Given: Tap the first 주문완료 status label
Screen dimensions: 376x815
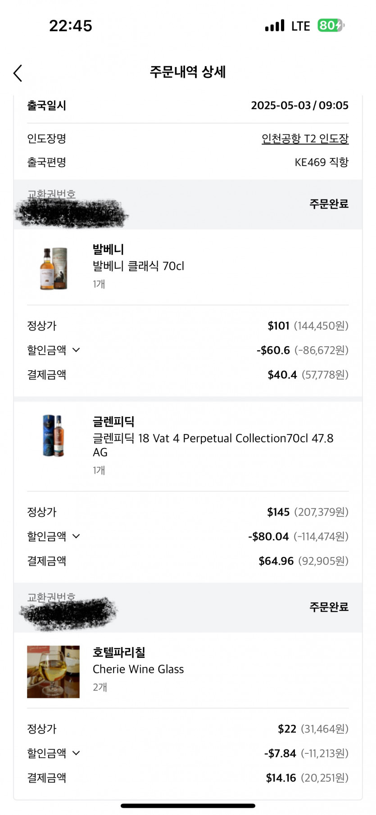Looking at the screenshot, I should [329, 204].
